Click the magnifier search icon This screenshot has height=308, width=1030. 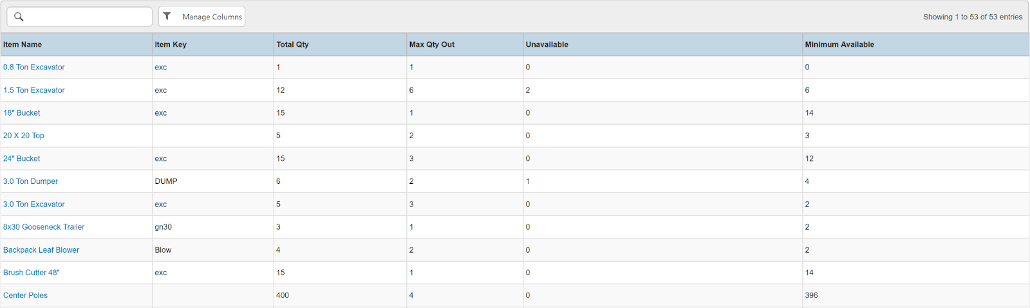(19, 17)
